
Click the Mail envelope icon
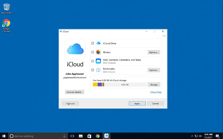[x=98, y=61]
